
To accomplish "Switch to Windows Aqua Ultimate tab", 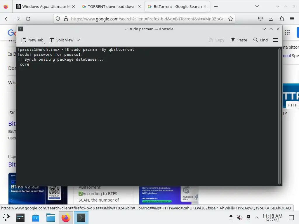I will pos(46,6).
